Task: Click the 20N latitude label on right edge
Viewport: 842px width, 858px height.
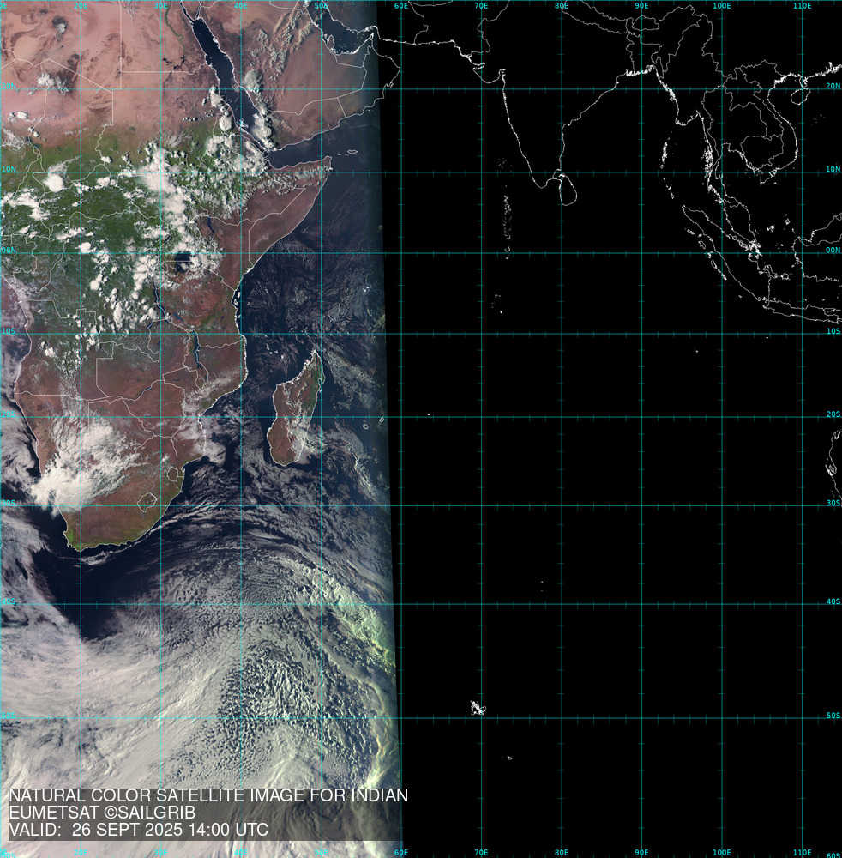Action: click(833, 86)
